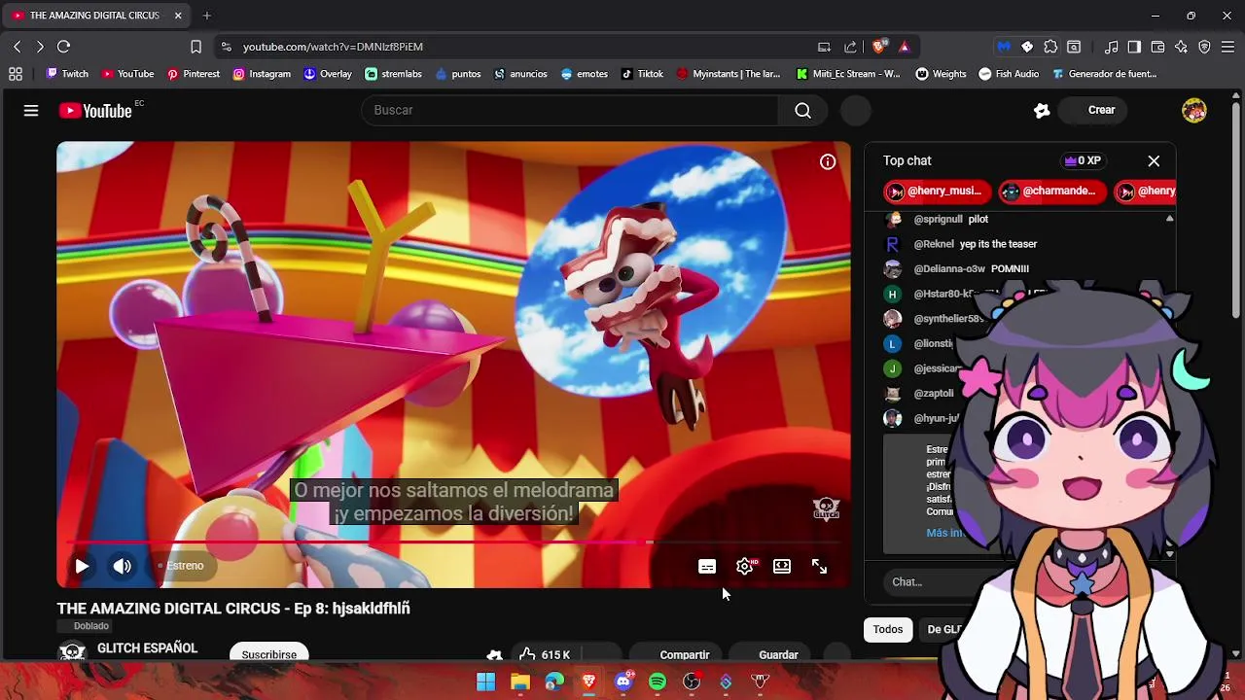Open the Instagram bookmark
1245x700 pixels.
262,74
